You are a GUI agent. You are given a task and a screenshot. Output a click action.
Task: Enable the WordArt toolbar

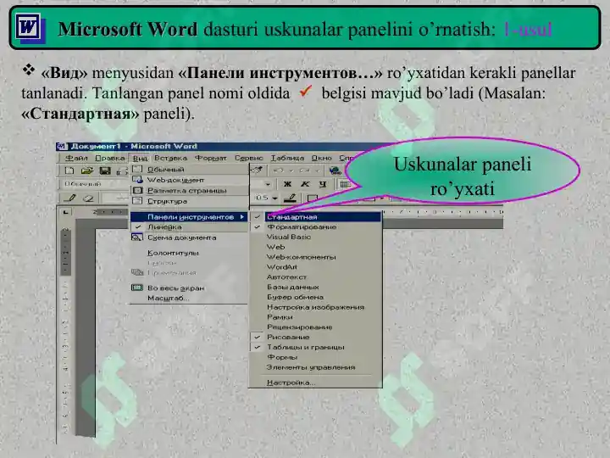(315, 267)
